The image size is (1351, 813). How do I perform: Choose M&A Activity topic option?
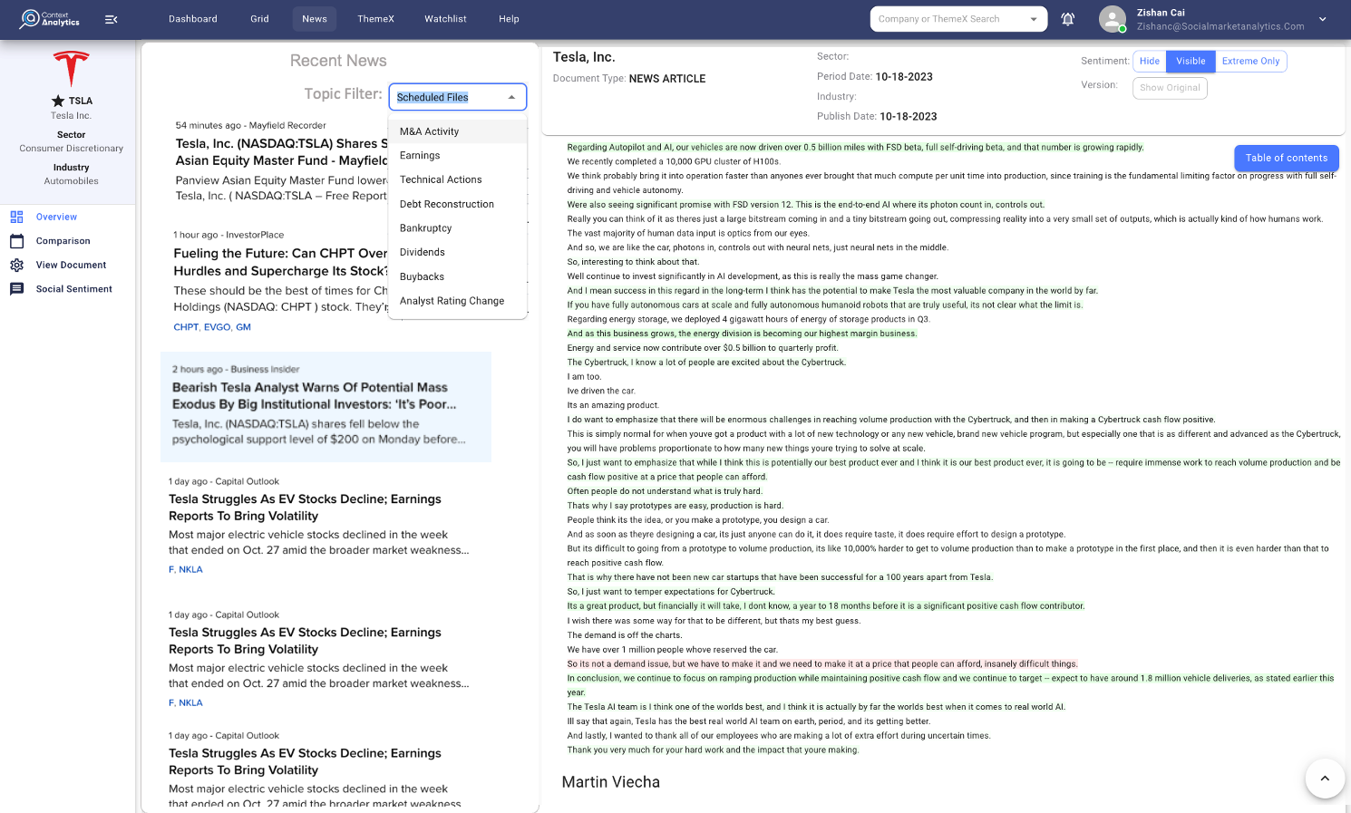point(458,131)
